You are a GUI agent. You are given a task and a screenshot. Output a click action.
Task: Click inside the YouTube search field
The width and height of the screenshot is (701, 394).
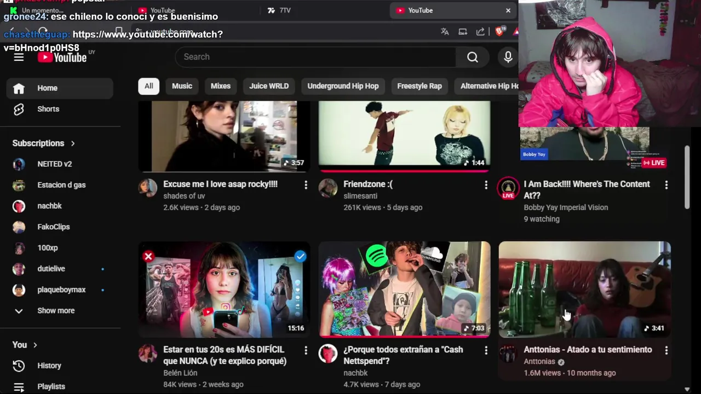click(315, 57)
